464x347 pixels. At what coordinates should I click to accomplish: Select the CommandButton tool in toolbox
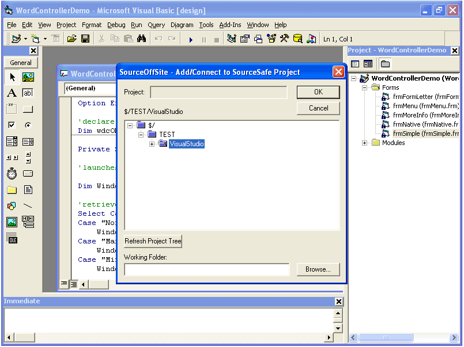coord(28,109)
